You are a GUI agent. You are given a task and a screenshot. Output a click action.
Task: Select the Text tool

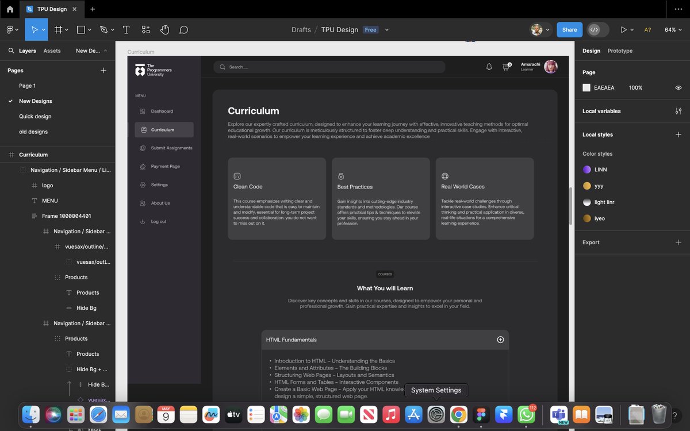(x=126, y=29)
